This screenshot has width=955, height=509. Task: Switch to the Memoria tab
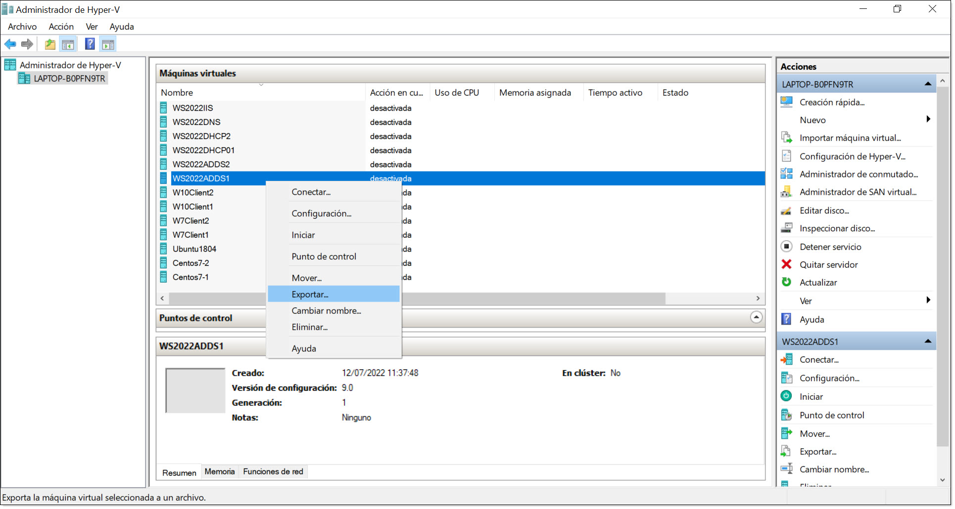click(x=220, y=471)
